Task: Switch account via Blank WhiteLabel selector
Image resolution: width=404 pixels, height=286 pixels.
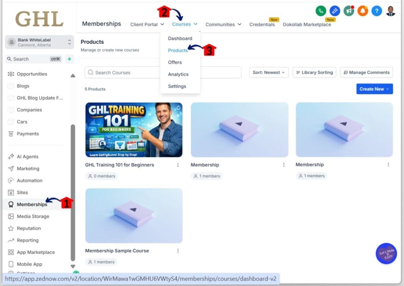Action: [x=39, y=42]
